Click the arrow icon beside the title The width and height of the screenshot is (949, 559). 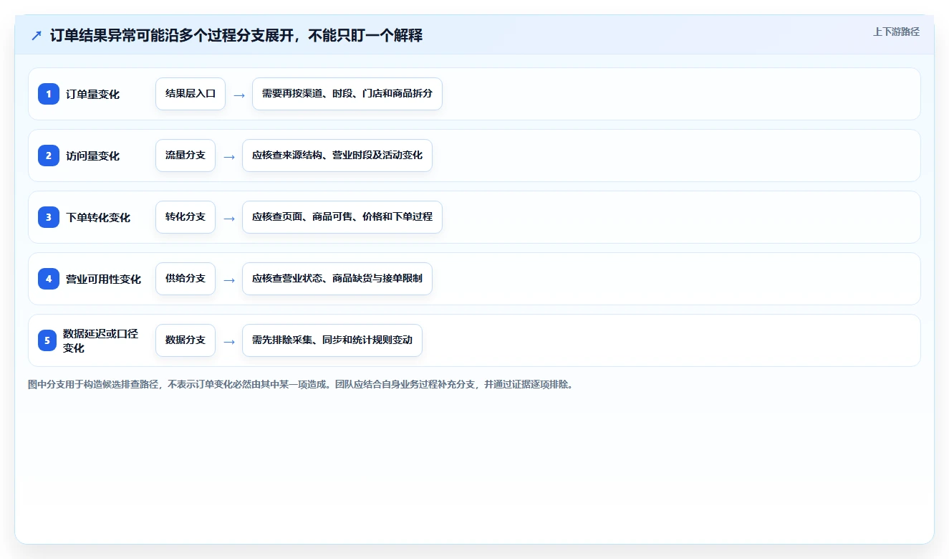click(x=37, y=35)
